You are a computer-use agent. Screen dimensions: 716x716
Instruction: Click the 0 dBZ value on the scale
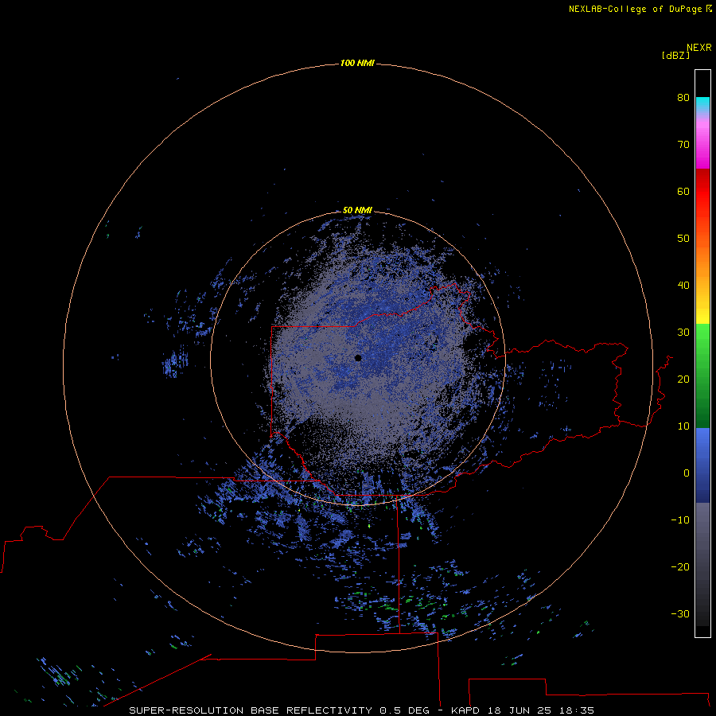click(687, 473)
